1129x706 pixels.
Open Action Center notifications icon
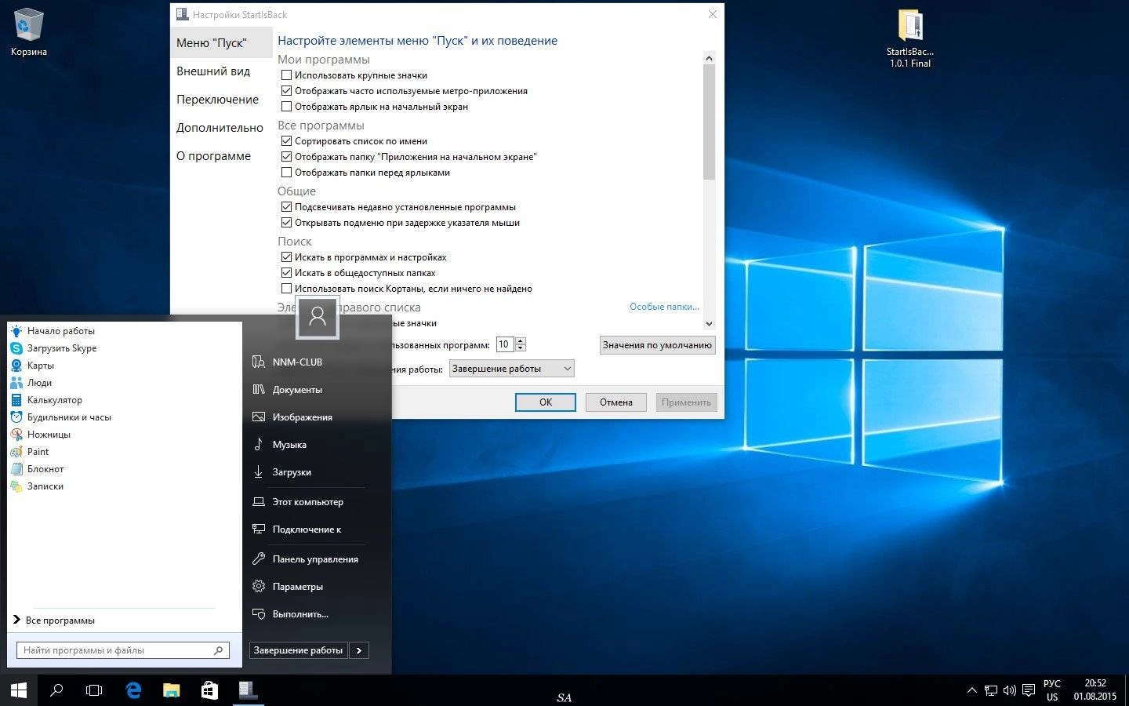pyautogui.click(x=1029, y=690)
